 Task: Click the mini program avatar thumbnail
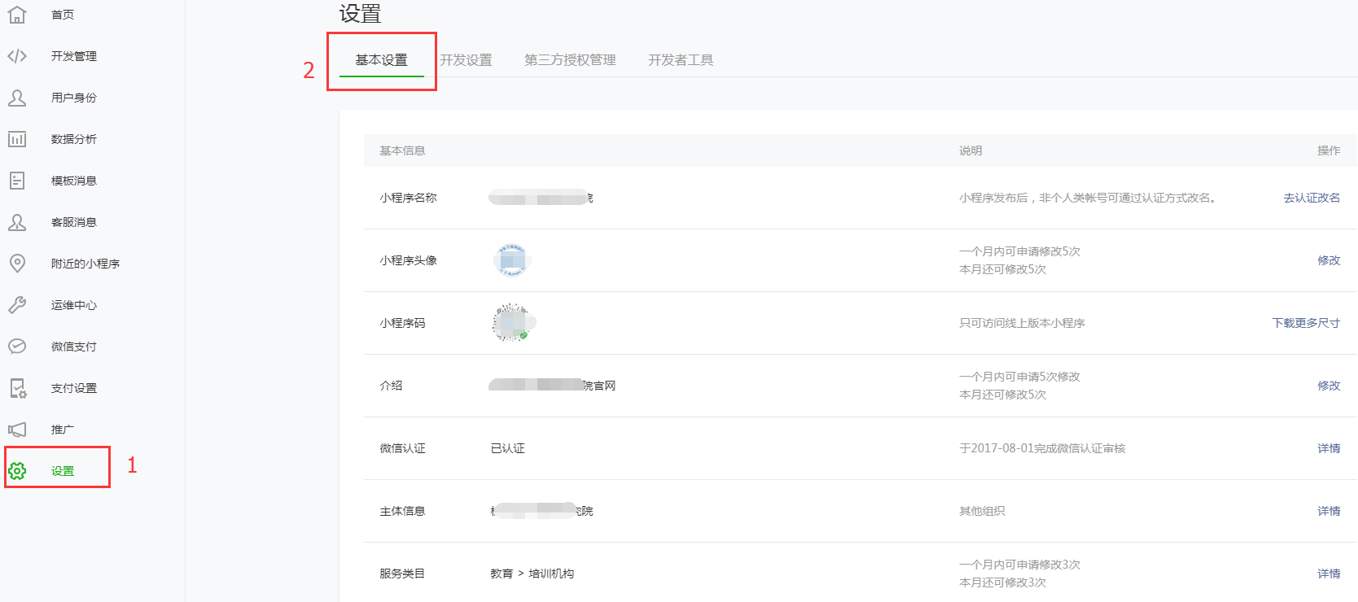click(x=512, y=260)
